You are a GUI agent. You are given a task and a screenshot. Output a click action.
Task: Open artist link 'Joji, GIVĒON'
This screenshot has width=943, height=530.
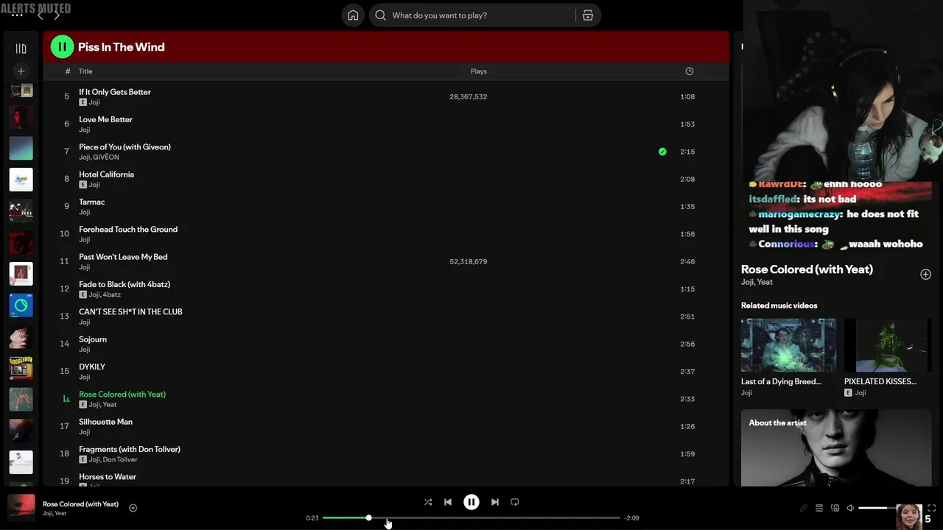[x=99, y=158]
